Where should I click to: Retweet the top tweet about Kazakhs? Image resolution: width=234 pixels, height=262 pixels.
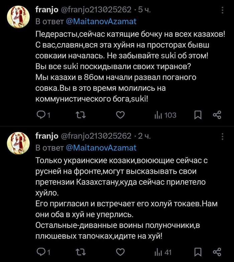(x=82, y=115)
